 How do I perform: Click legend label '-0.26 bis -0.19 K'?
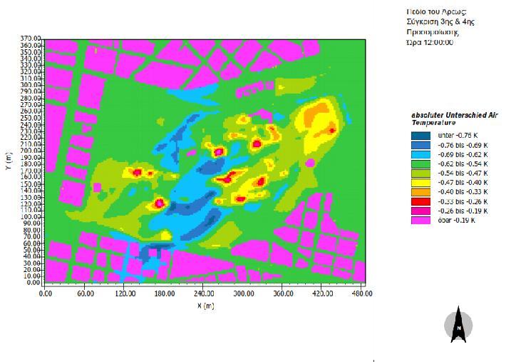click(x=463, y=211)
